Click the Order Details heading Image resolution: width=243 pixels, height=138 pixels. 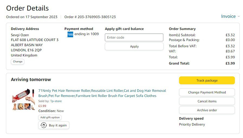(27, 8)
